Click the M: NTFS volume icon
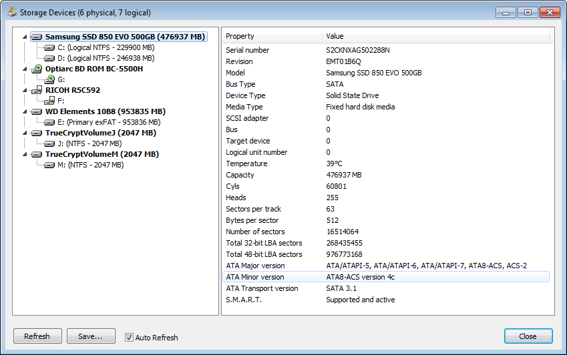 pyautogui.click(x=49, y=165)
